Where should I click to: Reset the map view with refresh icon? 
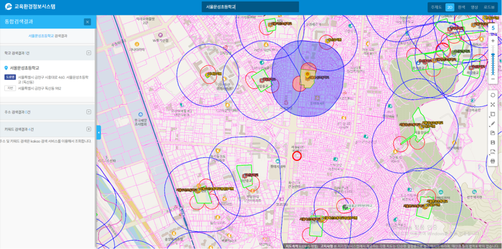pyautogui.click(x=493, y=95)
